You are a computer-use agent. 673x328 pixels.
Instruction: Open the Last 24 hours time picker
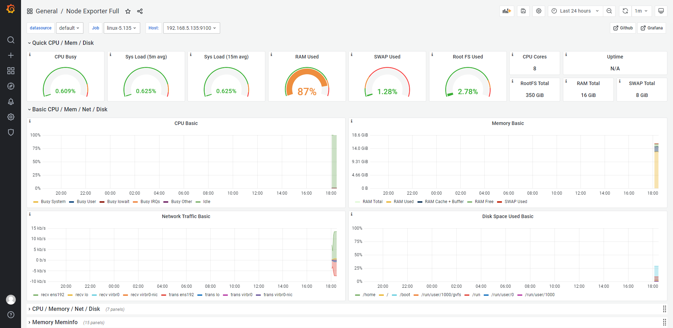[575, 11]
